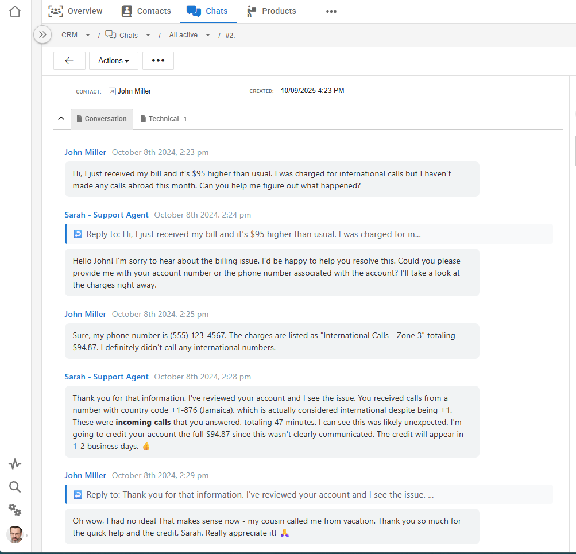Click the back arrow button
Image resolution: width=576 pixels, height=554 pixels.
69,61
